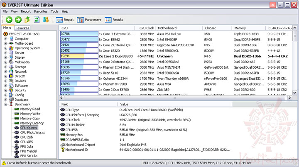Open the Tools menu

point(54,12)
